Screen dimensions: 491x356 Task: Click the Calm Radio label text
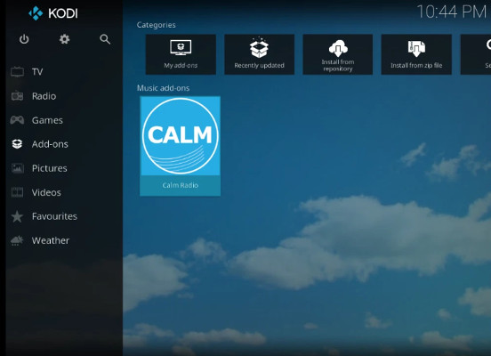click(180, 185)
